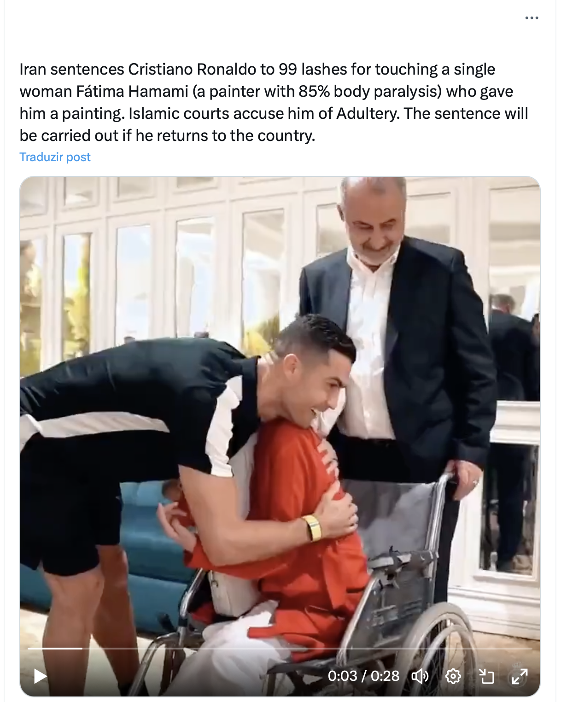Screen dimensions: 561x702
Task: Seek near the end of the video timeline
Action: [520, 648]
